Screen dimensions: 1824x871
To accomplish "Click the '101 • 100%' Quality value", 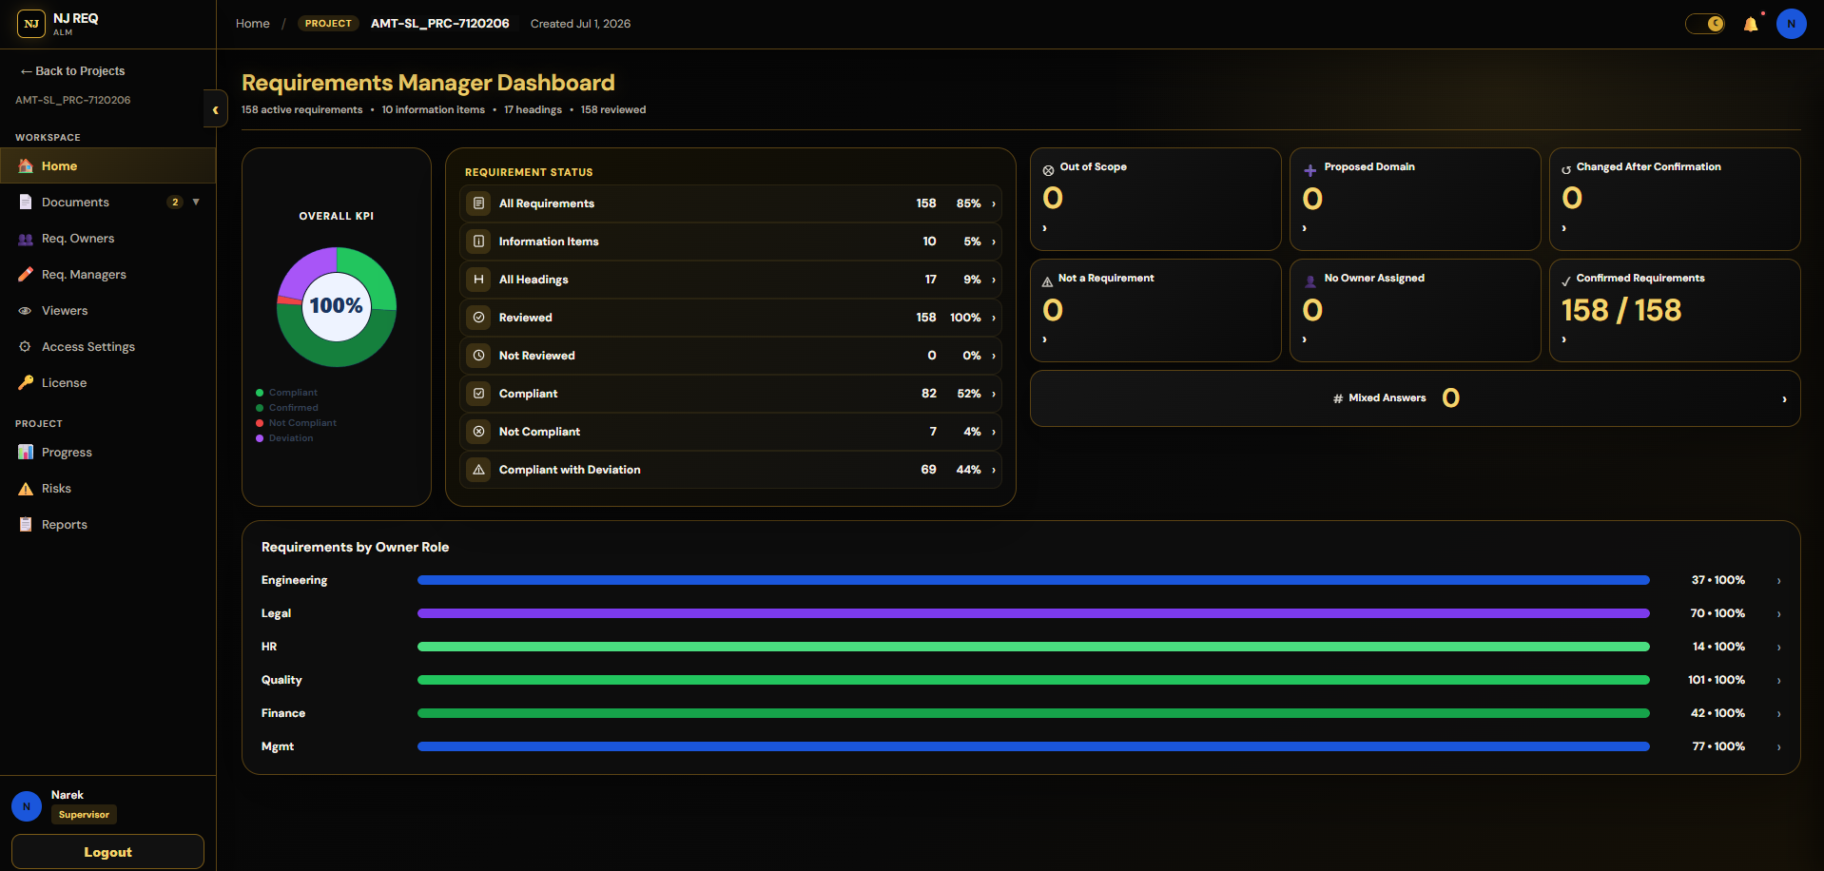I will coord(1717,680).
